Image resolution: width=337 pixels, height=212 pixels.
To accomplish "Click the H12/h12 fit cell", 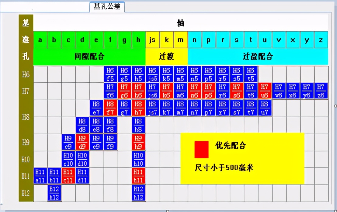I will coord(138,193).
